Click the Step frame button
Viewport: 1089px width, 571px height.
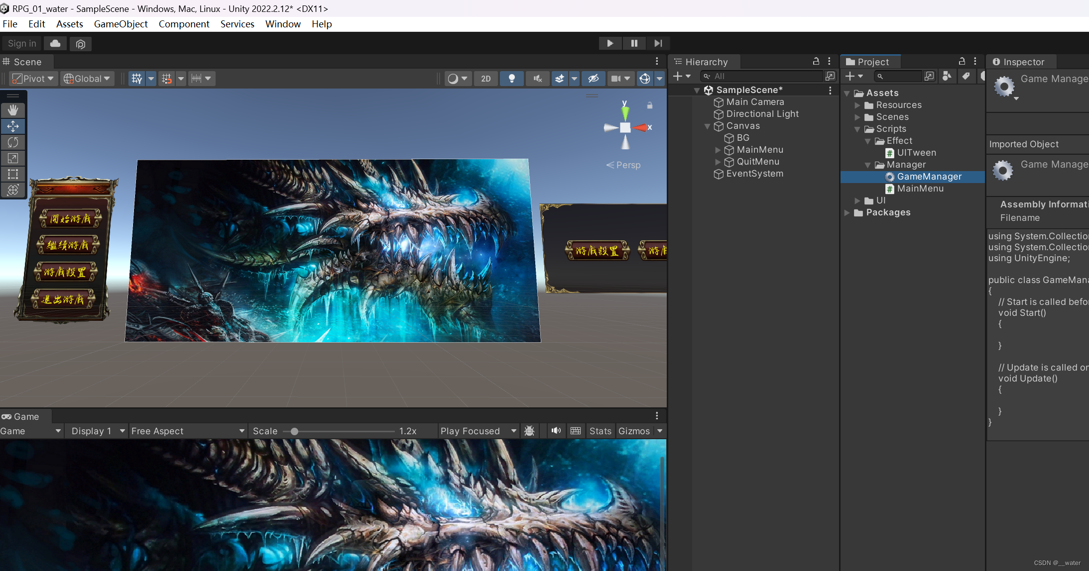(x=658, y=43)
